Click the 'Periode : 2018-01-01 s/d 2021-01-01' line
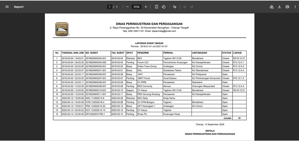The width and height of the screenshot is (299, 141). [149, 46]
